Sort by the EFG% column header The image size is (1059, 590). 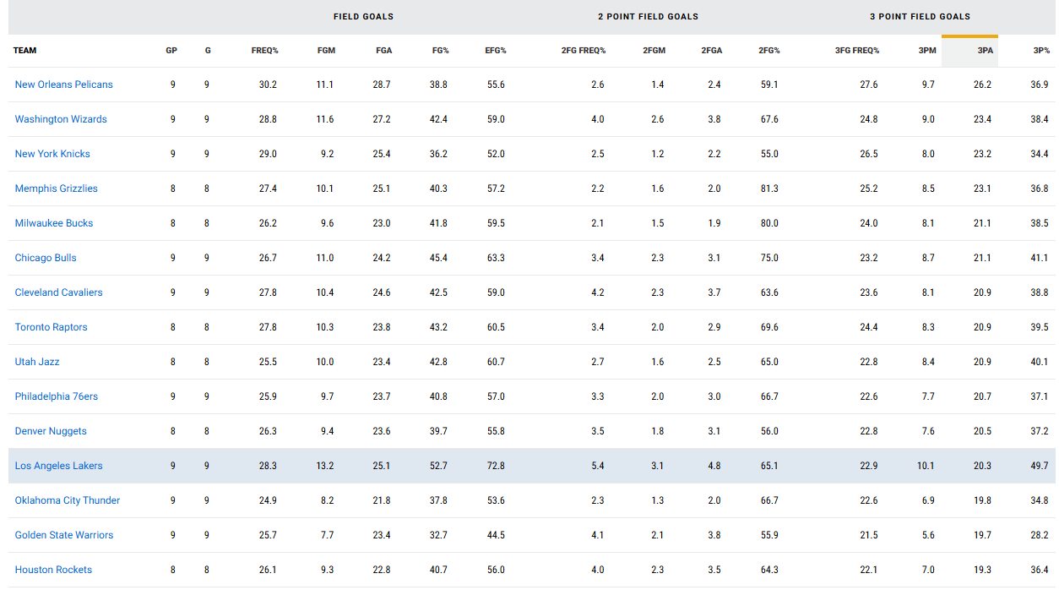pos(496,51)
